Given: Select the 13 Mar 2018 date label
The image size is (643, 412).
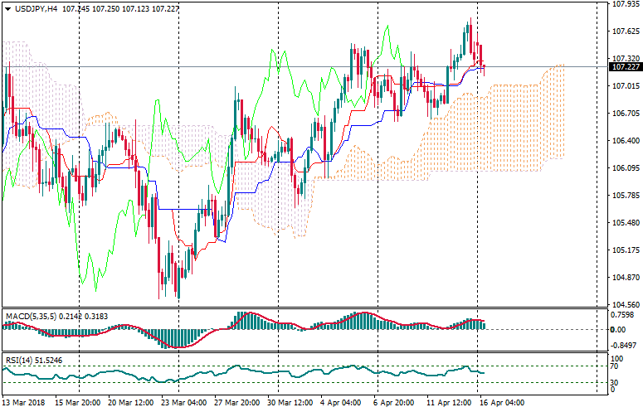Looking at the screenshot, I should (26, 403).
